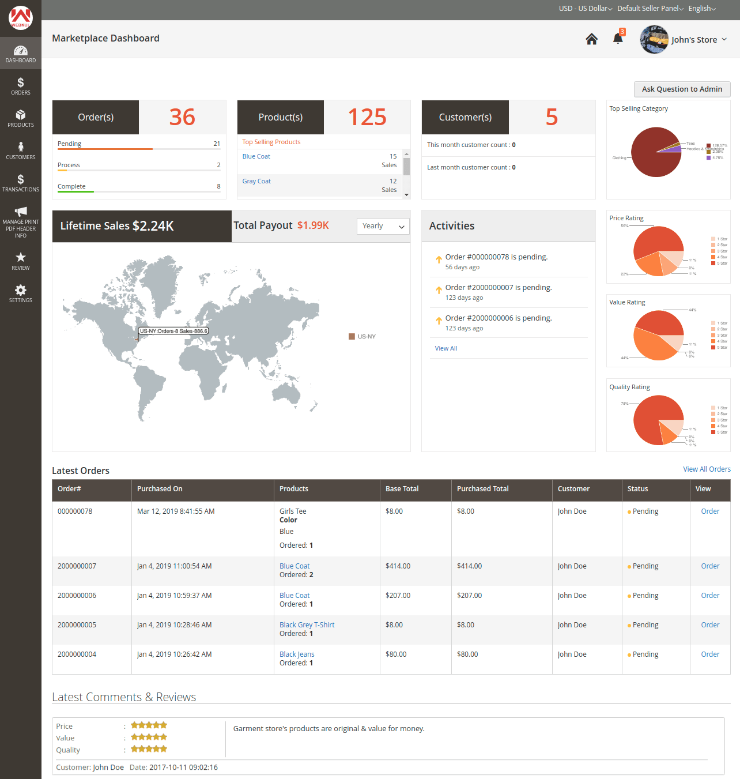Click the Quality five-star rating
This screenshot has height=779, width=740.
click(149, 749)
